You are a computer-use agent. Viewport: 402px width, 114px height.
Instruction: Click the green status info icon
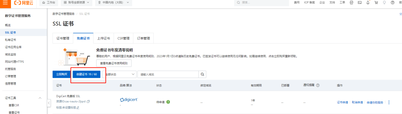coord(168,102)
